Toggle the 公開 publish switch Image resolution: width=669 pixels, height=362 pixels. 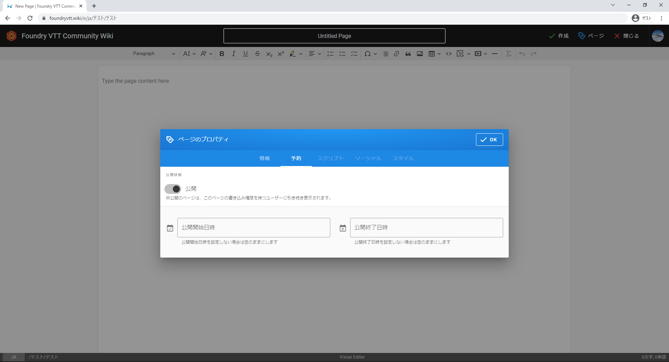(173, 189)
